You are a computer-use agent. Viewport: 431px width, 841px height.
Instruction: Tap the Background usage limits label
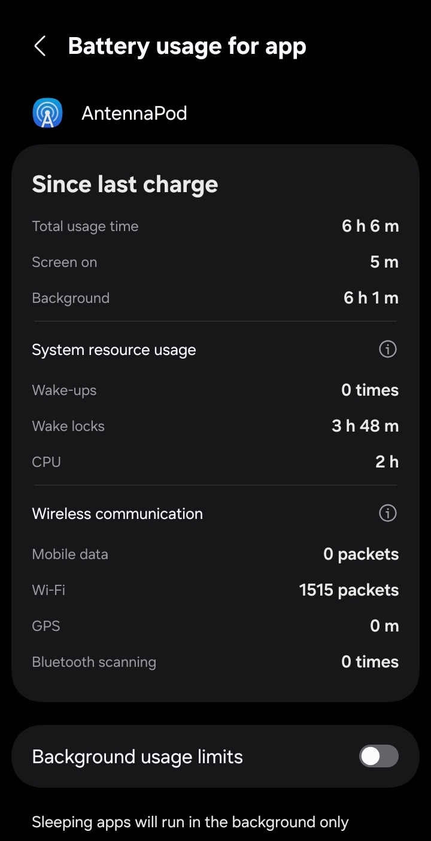(x=138, y=757)
